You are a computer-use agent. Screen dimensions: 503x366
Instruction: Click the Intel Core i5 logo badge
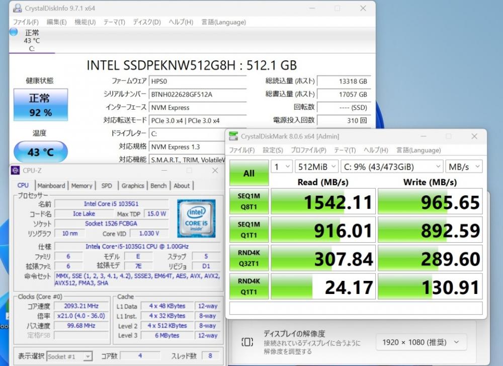pyautogui.click(x=196, y=218)
